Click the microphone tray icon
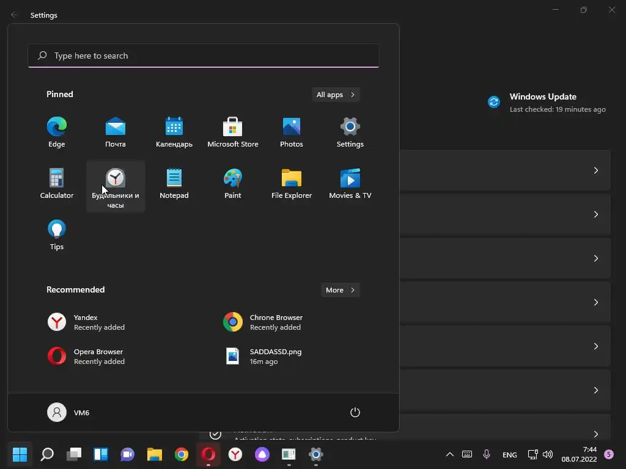This screenshot has width=626, height=469. 486,454
